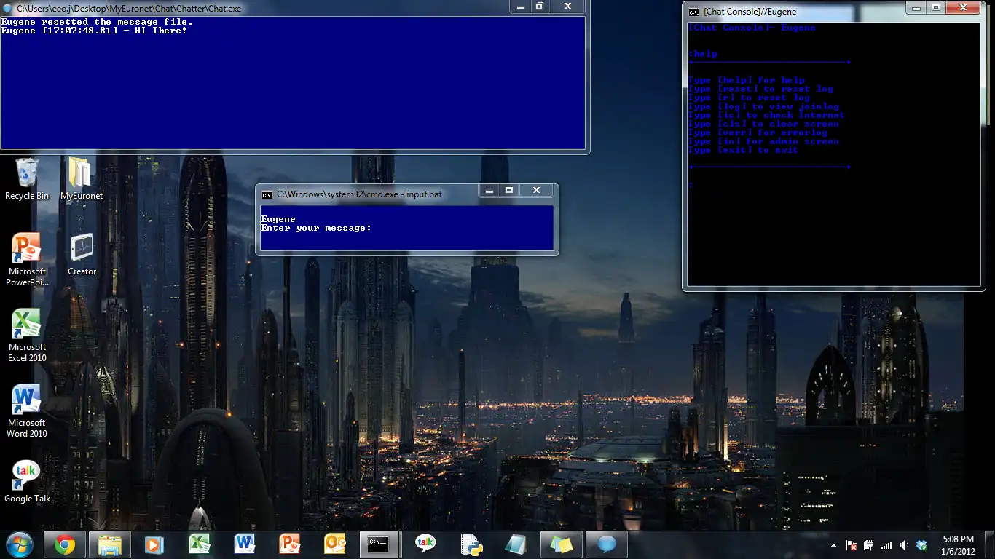Click the volume speaker icon in the tray
Image resolution: width=995 pixels, height=559 pixels.
[x=904, y=545]
